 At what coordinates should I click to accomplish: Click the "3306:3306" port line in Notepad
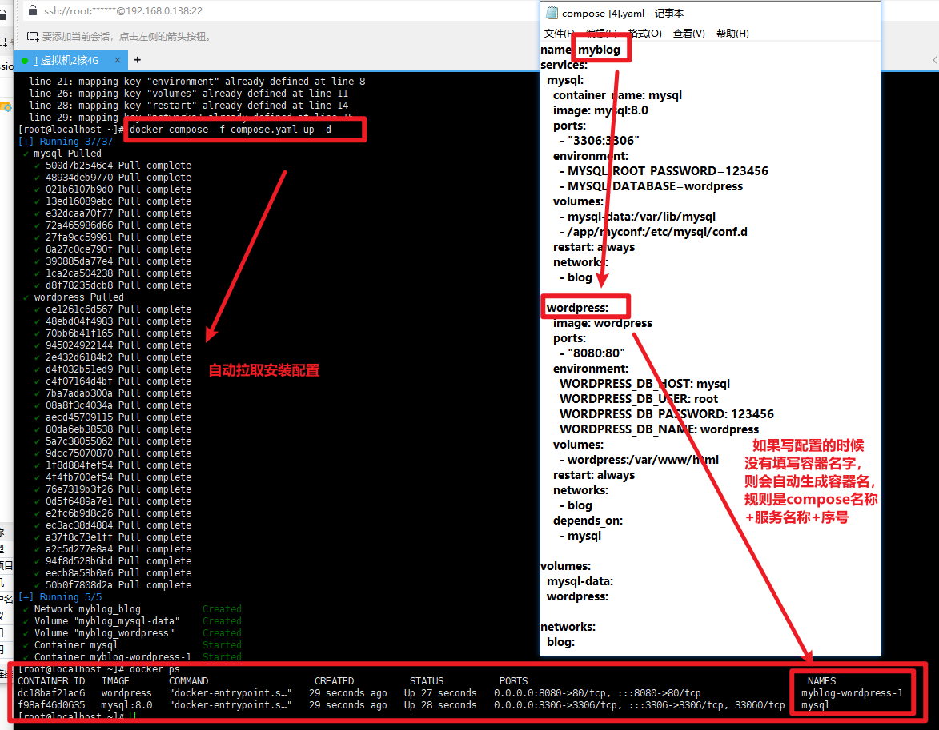pos(600,141)
